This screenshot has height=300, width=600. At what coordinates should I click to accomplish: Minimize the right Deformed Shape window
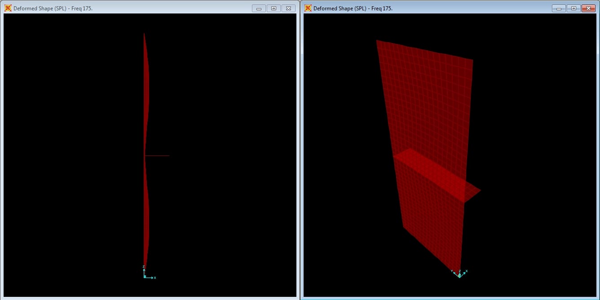pos(559,8)
